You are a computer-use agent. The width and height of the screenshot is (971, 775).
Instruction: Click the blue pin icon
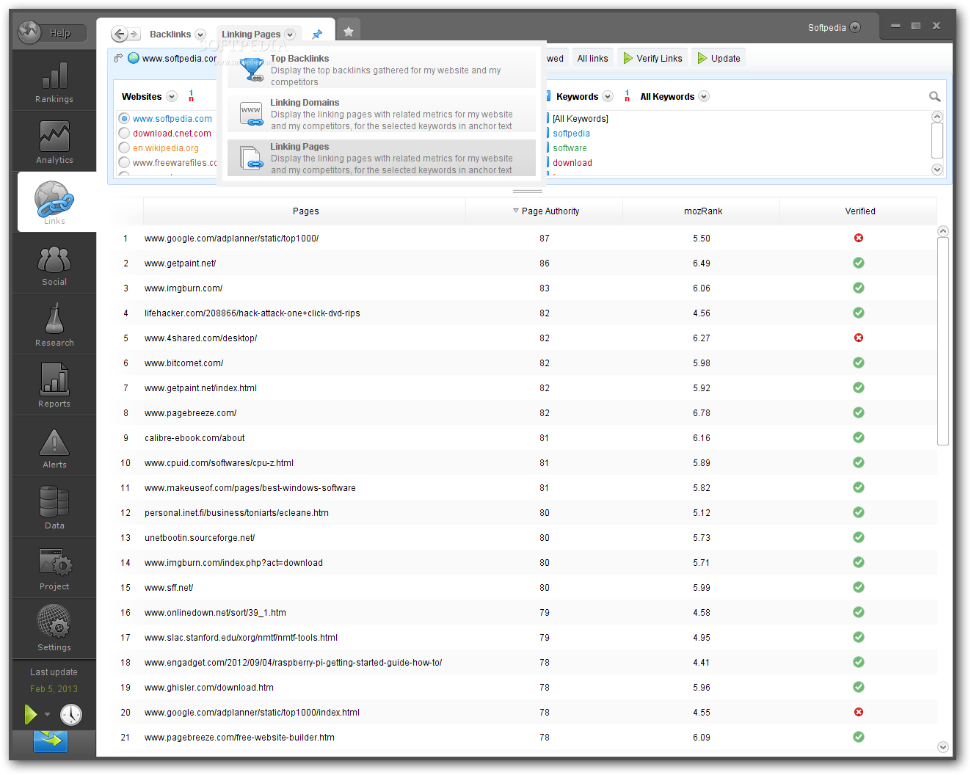pos(317,34)
